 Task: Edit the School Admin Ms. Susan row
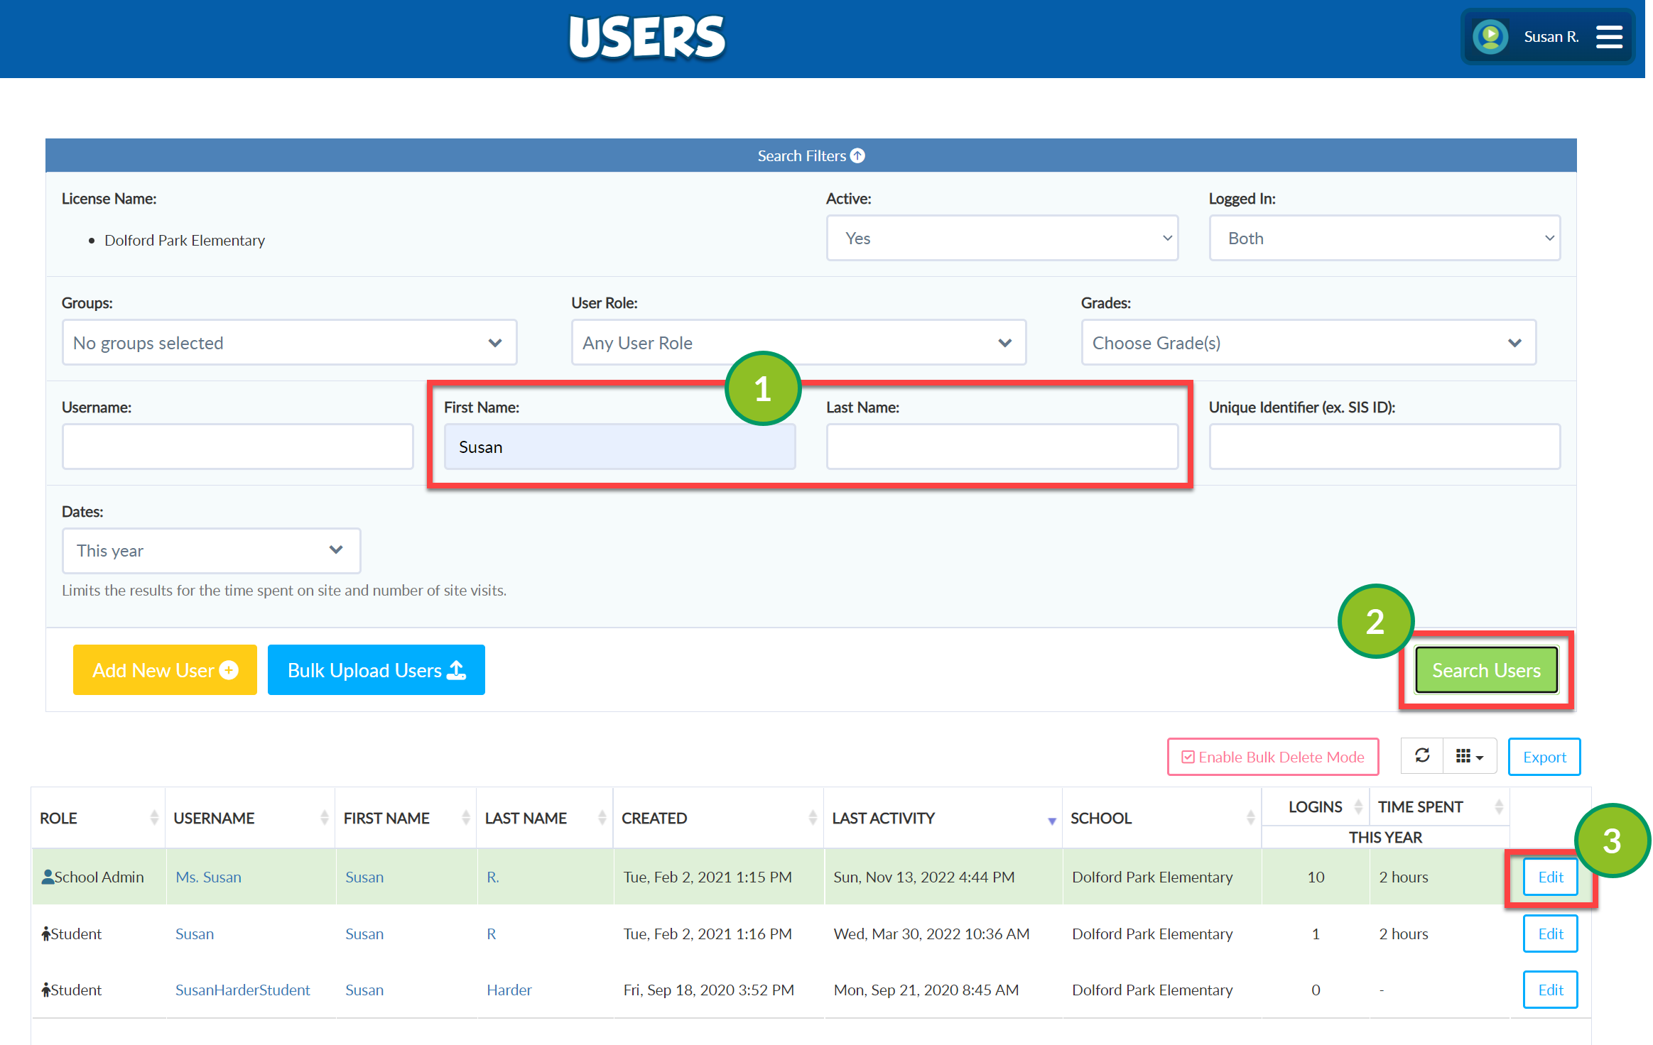coord(1550,877)
